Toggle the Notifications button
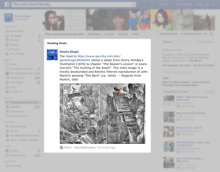 168,34
